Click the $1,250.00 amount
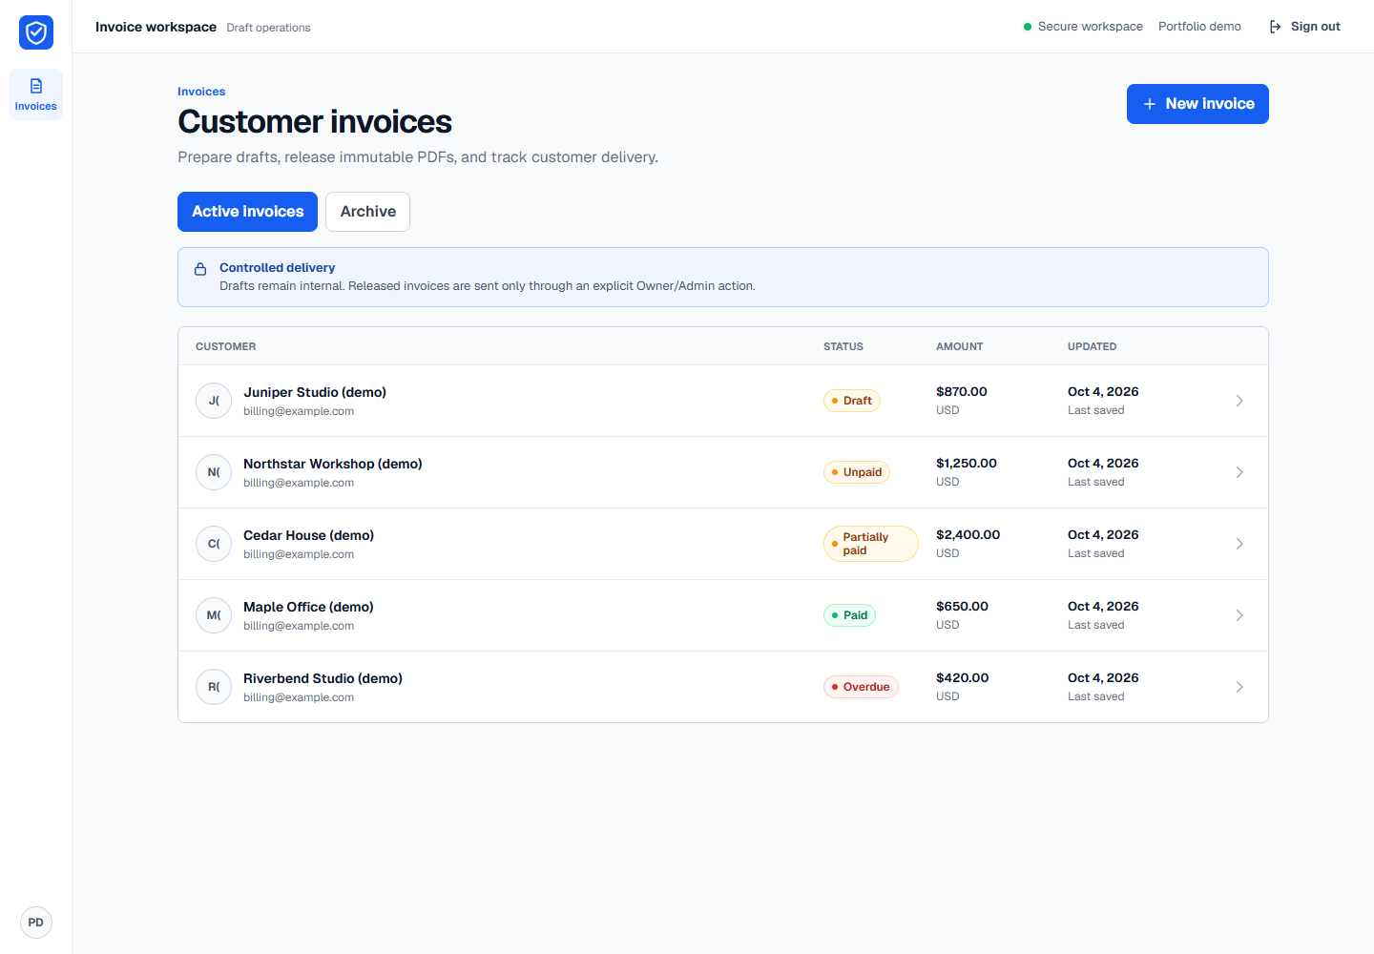The width and height of the screenshot is (1374, 954). point(967,464)
